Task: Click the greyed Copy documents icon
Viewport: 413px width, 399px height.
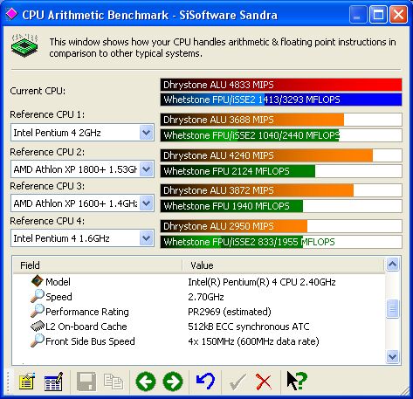Action: tap(114, 382)
